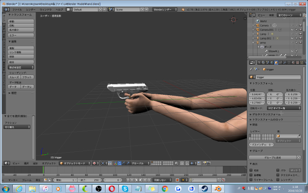Open the timeline Marker menu
308x193 pixels.
click(13, 180)
